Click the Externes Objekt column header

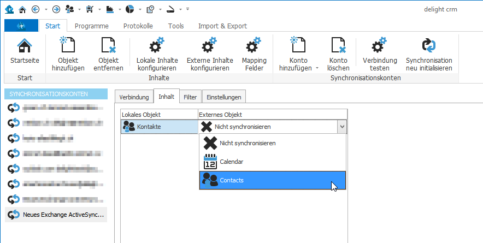click(x=273, y=115)
